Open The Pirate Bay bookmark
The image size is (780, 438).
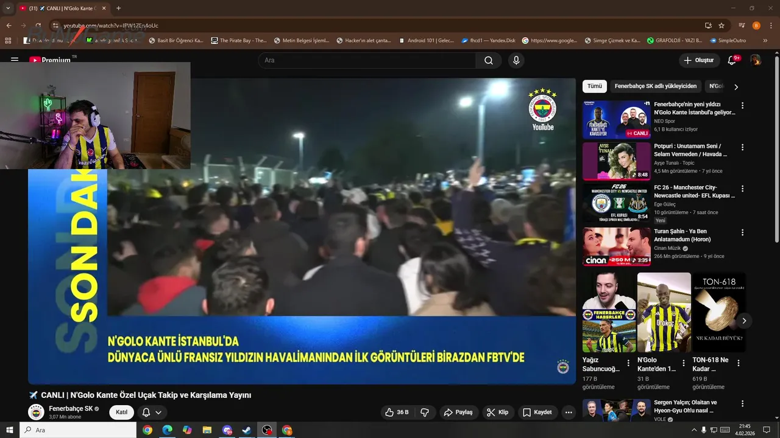[239, 41]
